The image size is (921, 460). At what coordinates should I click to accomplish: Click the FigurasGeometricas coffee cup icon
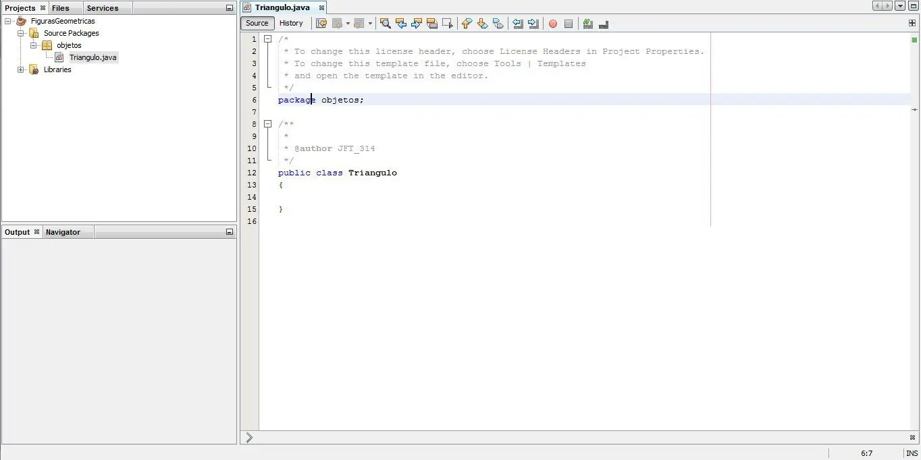click(21, 21)
